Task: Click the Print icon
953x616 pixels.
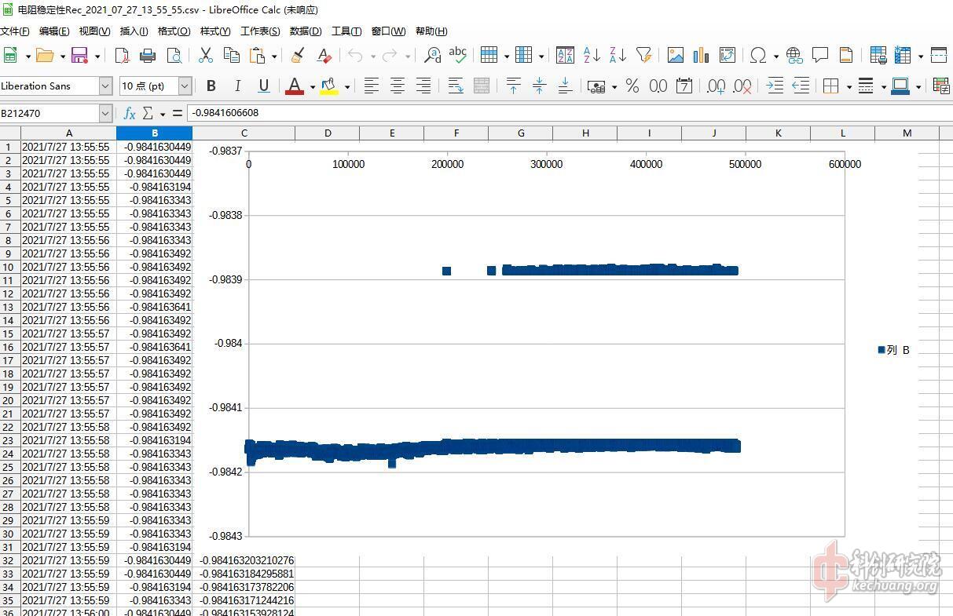Action: pos(148,55)
